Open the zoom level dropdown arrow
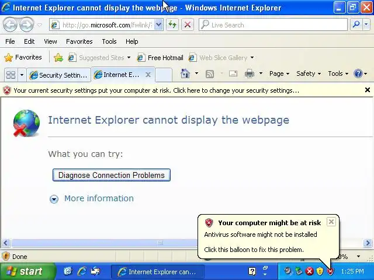374x280 pixels. [358, 257]
